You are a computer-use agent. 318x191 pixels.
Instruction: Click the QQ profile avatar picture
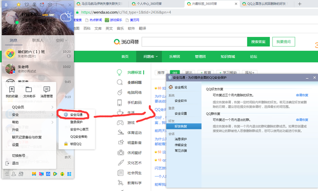pos(11,17)
